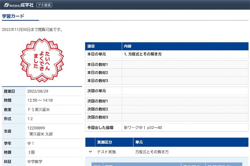Click the 本日の単元 row label
Viewport: 250px width, 166px height.
tap(97, 54)
